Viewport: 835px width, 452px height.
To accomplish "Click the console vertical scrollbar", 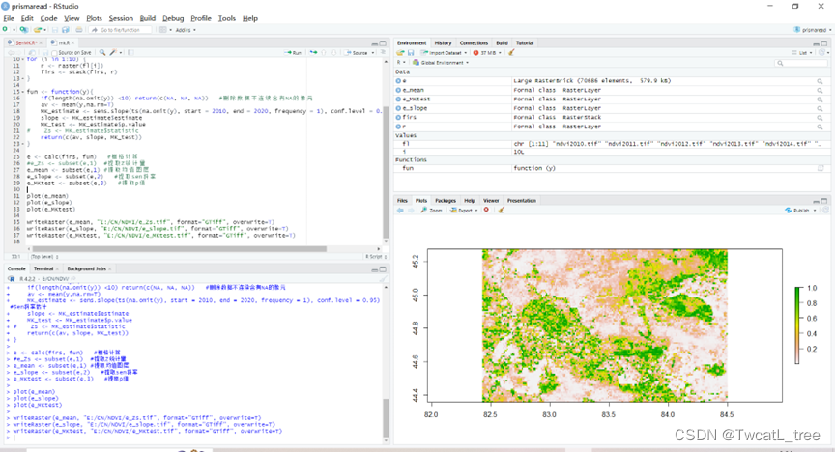I will 386,417.
